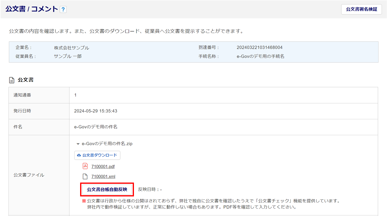Click the 公文書ダウンロード button
This screenshot has height=216, width=387.
tap(97, 155)
